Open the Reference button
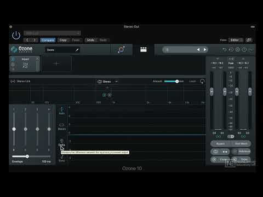This screenshot has width=263, height=197. tap(242, 152)
